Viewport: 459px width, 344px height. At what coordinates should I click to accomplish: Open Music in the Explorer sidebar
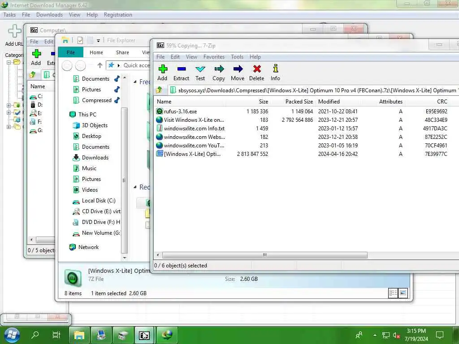point(85,168)
